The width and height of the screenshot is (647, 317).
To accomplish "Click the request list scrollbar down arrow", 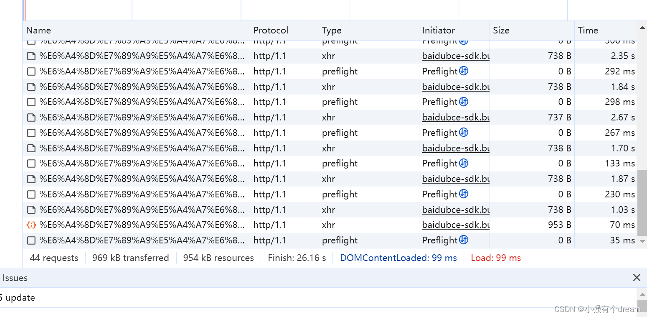I will tap(642, 241).
